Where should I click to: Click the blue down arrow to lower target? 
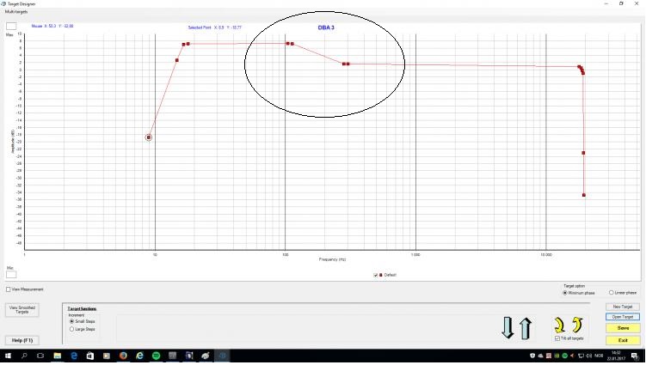pyautogui.click(x=508, y=328)
